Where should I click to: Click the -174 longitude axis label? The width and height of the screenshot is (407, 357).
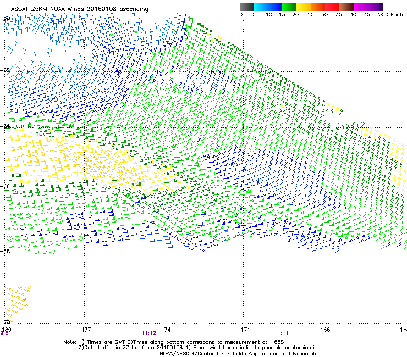coord(164,330)
